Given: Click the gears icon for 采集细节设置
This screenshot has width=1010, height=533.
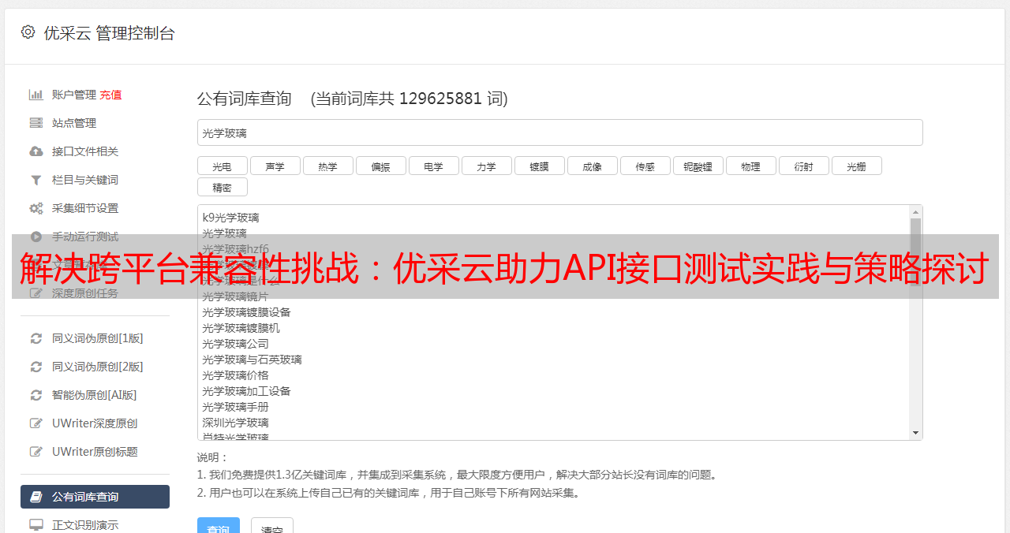Looking at the screenshot, I should 36,208.
